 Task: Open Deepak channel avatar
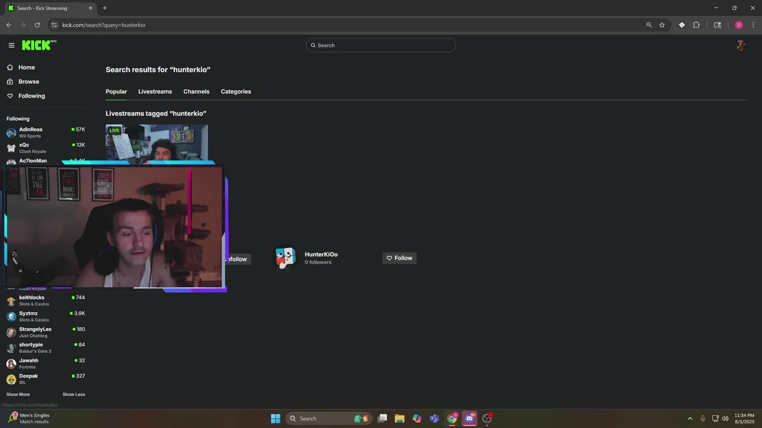click(x=11, y=379)
